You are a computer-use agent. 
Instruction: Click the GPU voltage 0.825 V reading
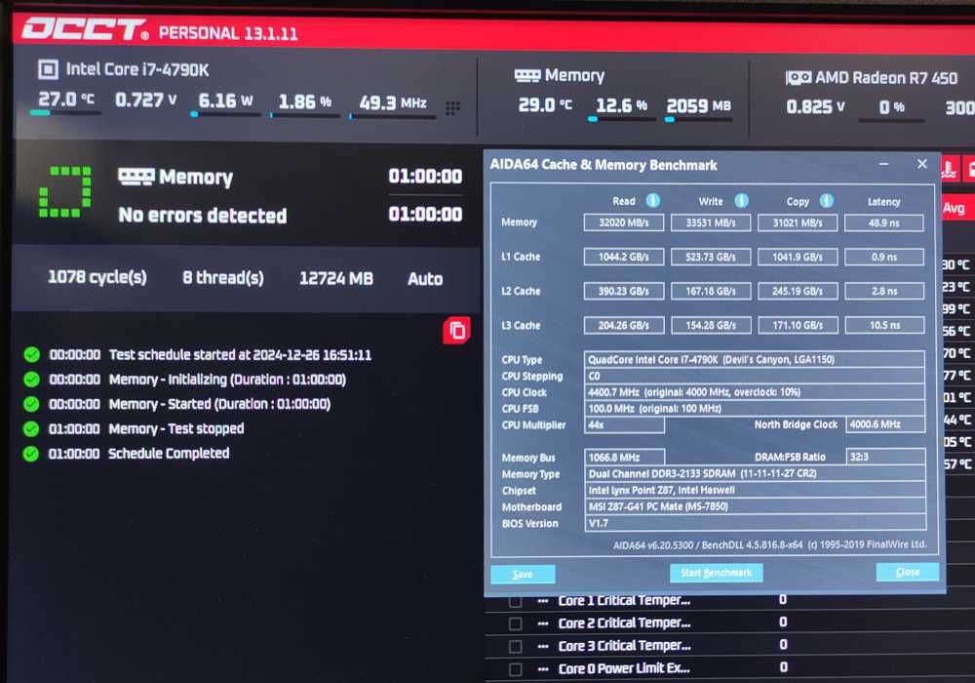pyautogui.click(x=815, y=107)
